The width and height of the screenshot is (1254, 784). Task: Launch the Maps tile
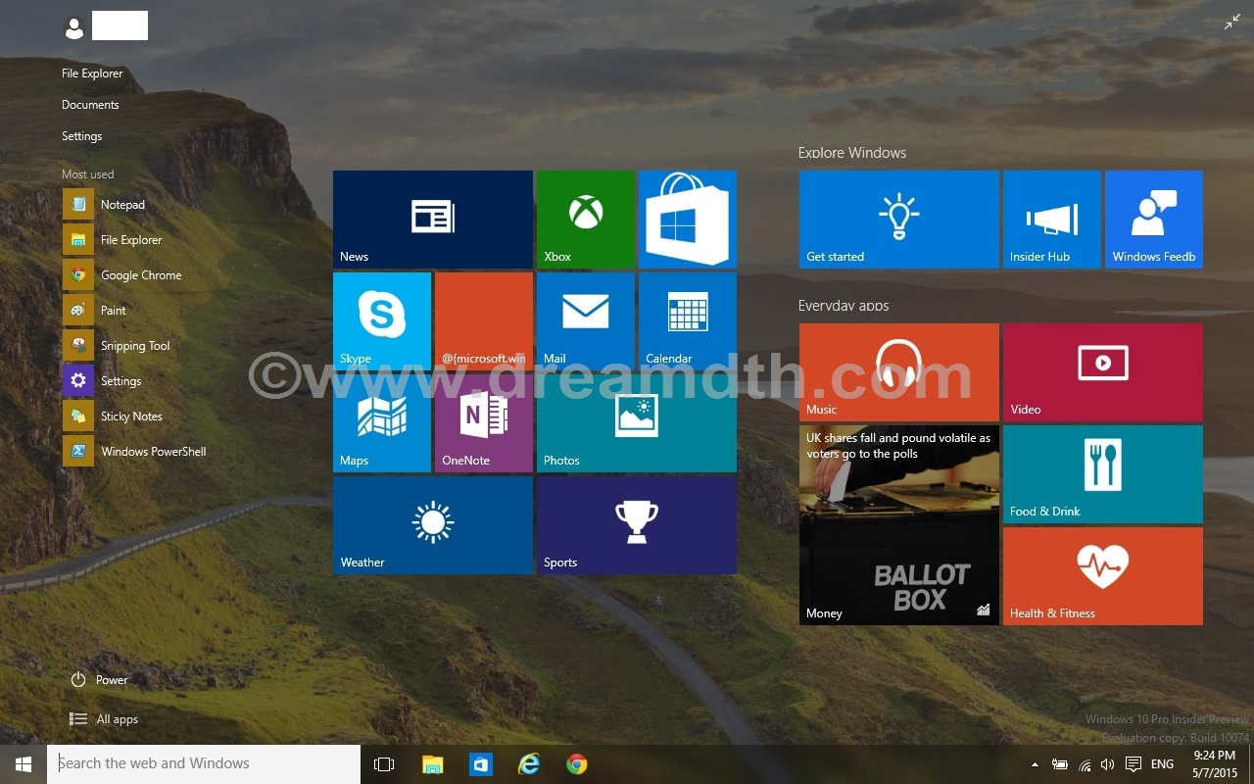tap(382, 423)
